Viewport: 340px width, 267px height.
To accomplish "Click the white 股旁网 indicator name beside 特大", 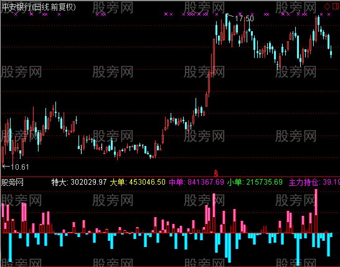I will [x=12, y=183].
